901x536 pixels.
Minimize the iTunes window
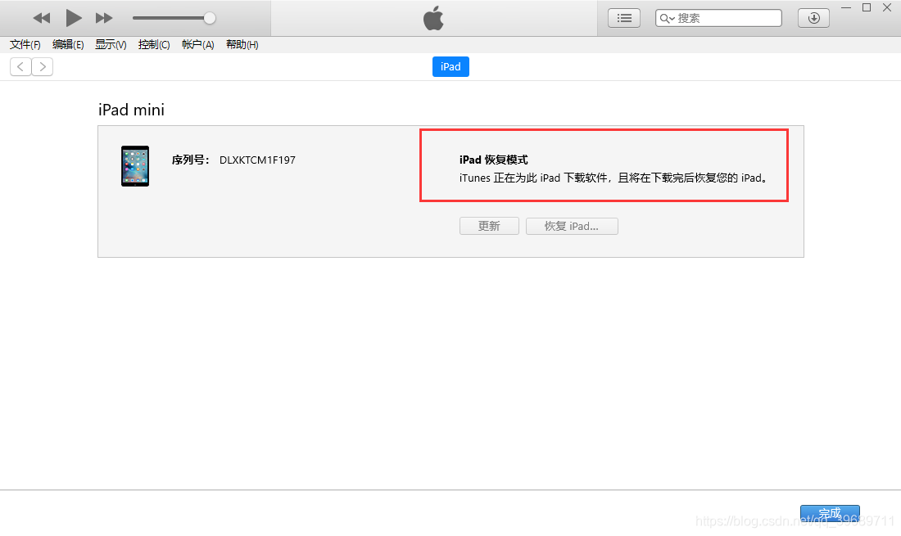tap(846, 8)
